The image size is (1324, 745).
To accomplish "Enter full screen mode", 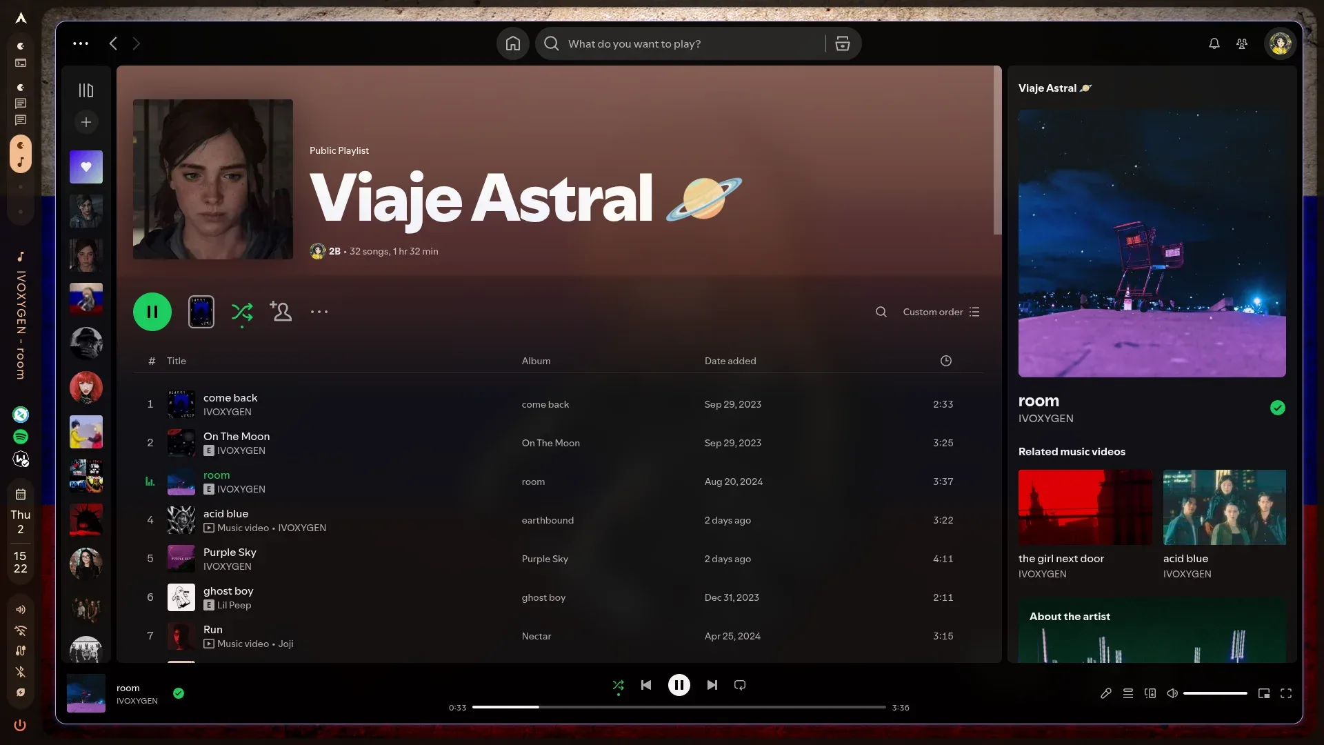I will point(1285,693).
